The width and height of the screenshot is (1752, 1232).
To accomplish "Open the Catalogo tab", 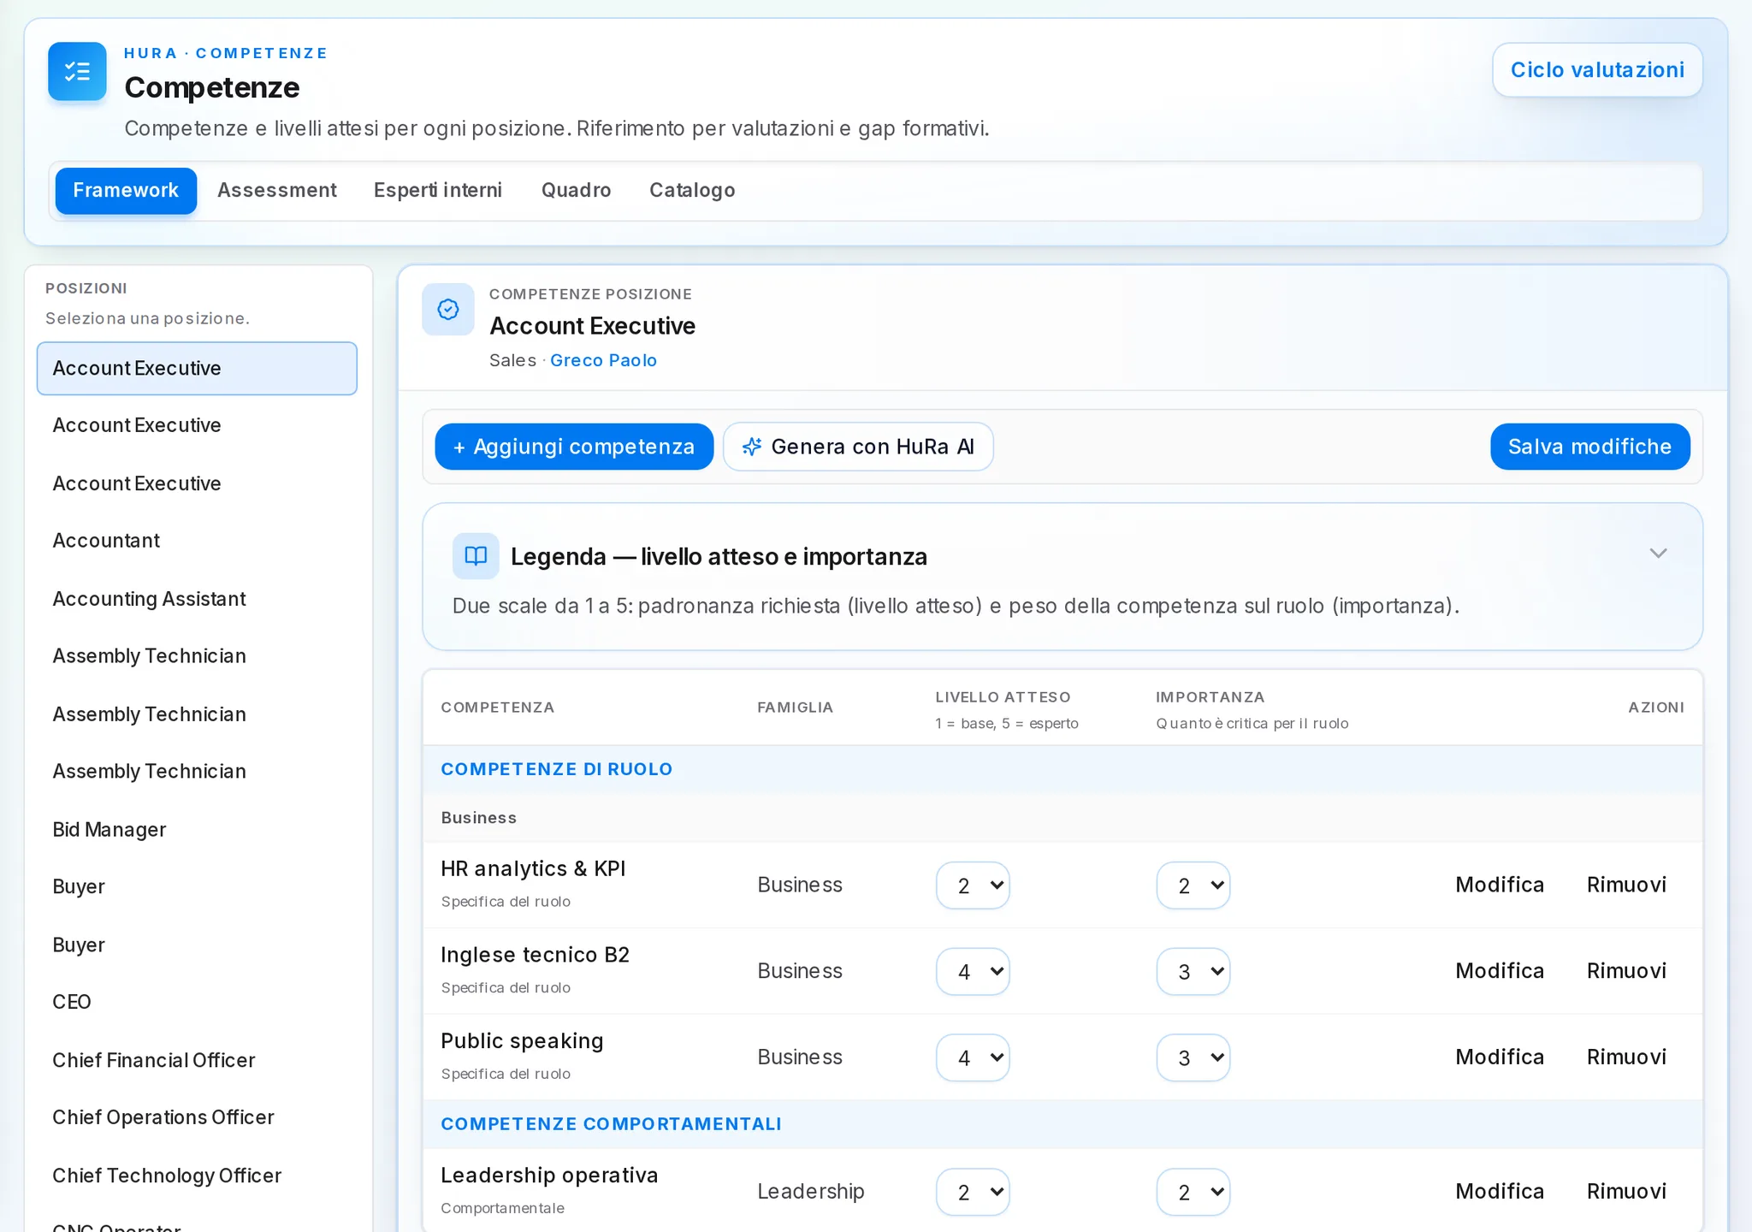I will point(692,191).
